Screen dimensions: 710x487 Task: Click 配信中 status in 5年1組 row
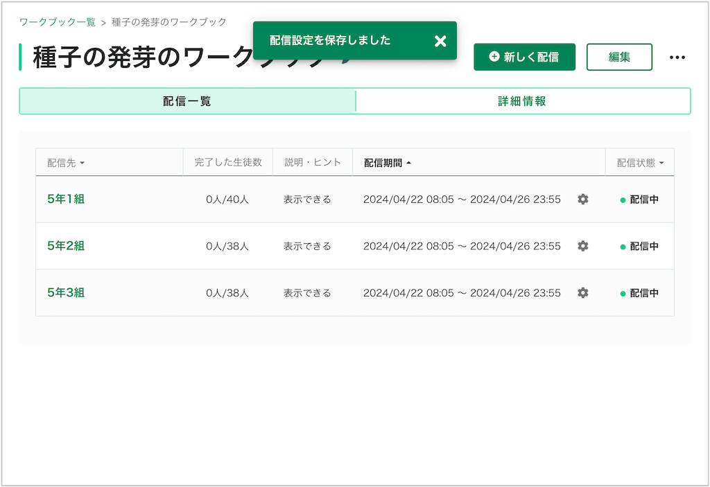tap(639, 200)
